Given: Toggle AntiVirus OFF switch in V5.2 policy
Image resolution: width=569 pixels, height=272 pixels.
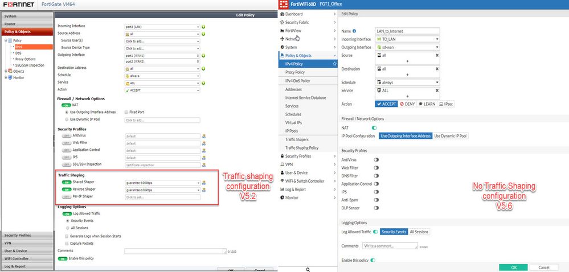Looking at the screenshot, I should [x=66, y=135].
